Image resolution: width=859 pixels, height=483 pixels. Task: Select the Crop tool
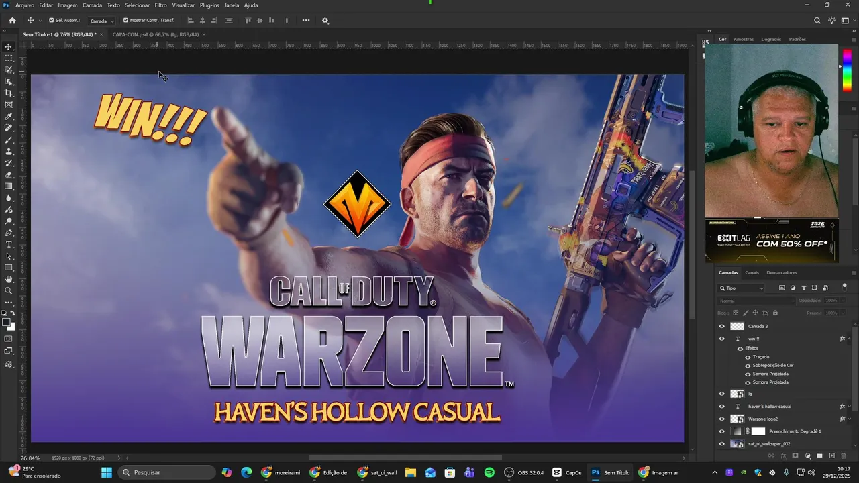coord(9,93)
